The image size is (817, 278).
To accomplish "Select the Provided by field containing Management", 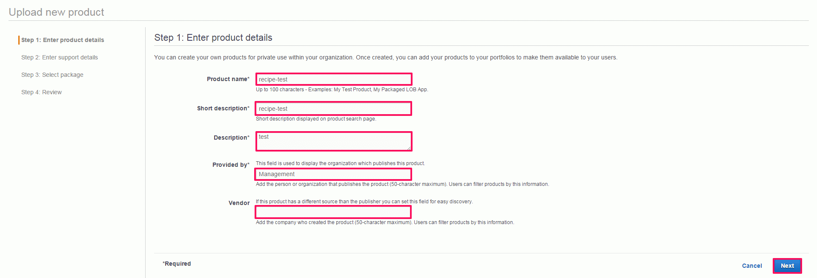I will point(333,174).
